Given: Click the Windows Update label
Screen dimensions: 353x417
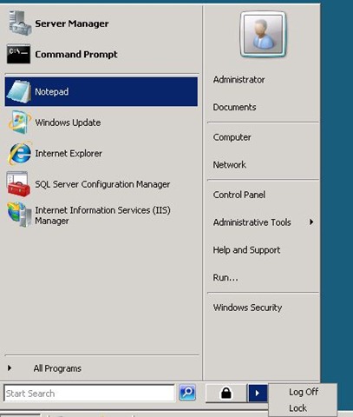Looking at the screenshot, I should pyautogui.click(x=68, y=122).
